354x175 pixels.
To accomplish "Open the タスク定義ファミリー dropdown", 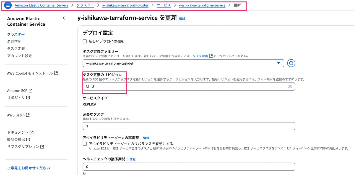I will coord(183,63).
